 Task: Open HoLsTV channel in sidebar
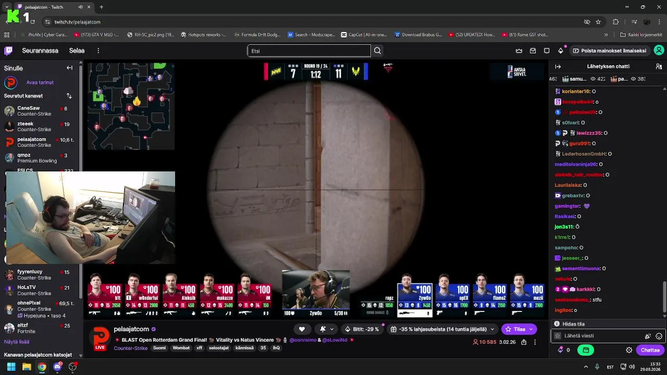(x=40, y=290)
